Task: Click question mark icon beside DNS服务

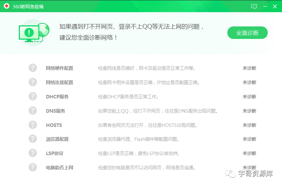Action: [33, 111]
